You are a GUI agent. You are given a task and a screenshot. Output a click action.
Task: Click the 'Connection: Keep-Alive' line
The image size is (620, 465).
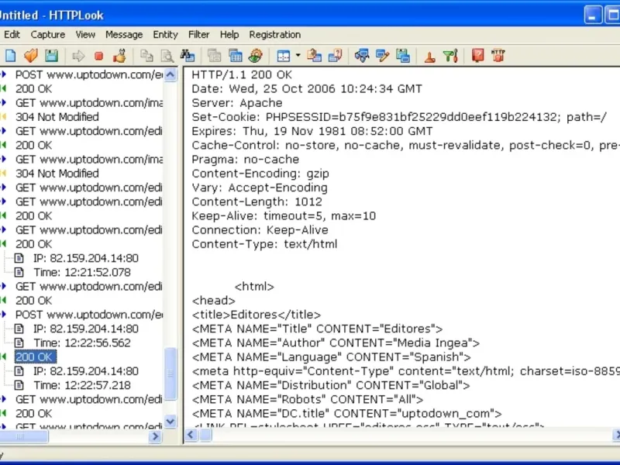pyautogui.click(x=260, y=230)
